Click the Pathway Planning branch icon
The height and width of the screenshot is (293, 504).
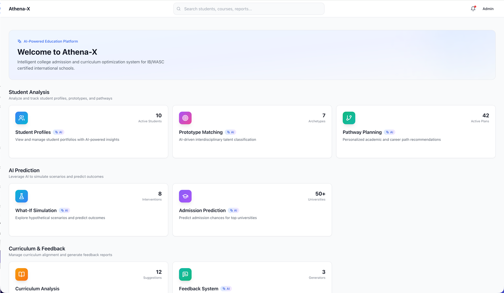pyautogui.click(x=349, y=118)
